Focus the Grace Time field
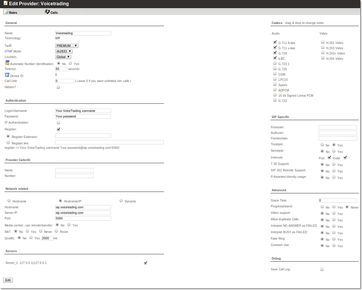Image resolution: width=362 pixels, height=290 pixels. (x=338, y=201)
